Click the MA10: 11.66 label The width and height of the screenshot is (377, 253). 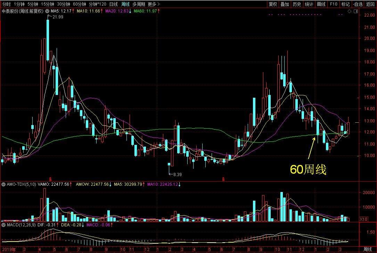coord(88,11)
